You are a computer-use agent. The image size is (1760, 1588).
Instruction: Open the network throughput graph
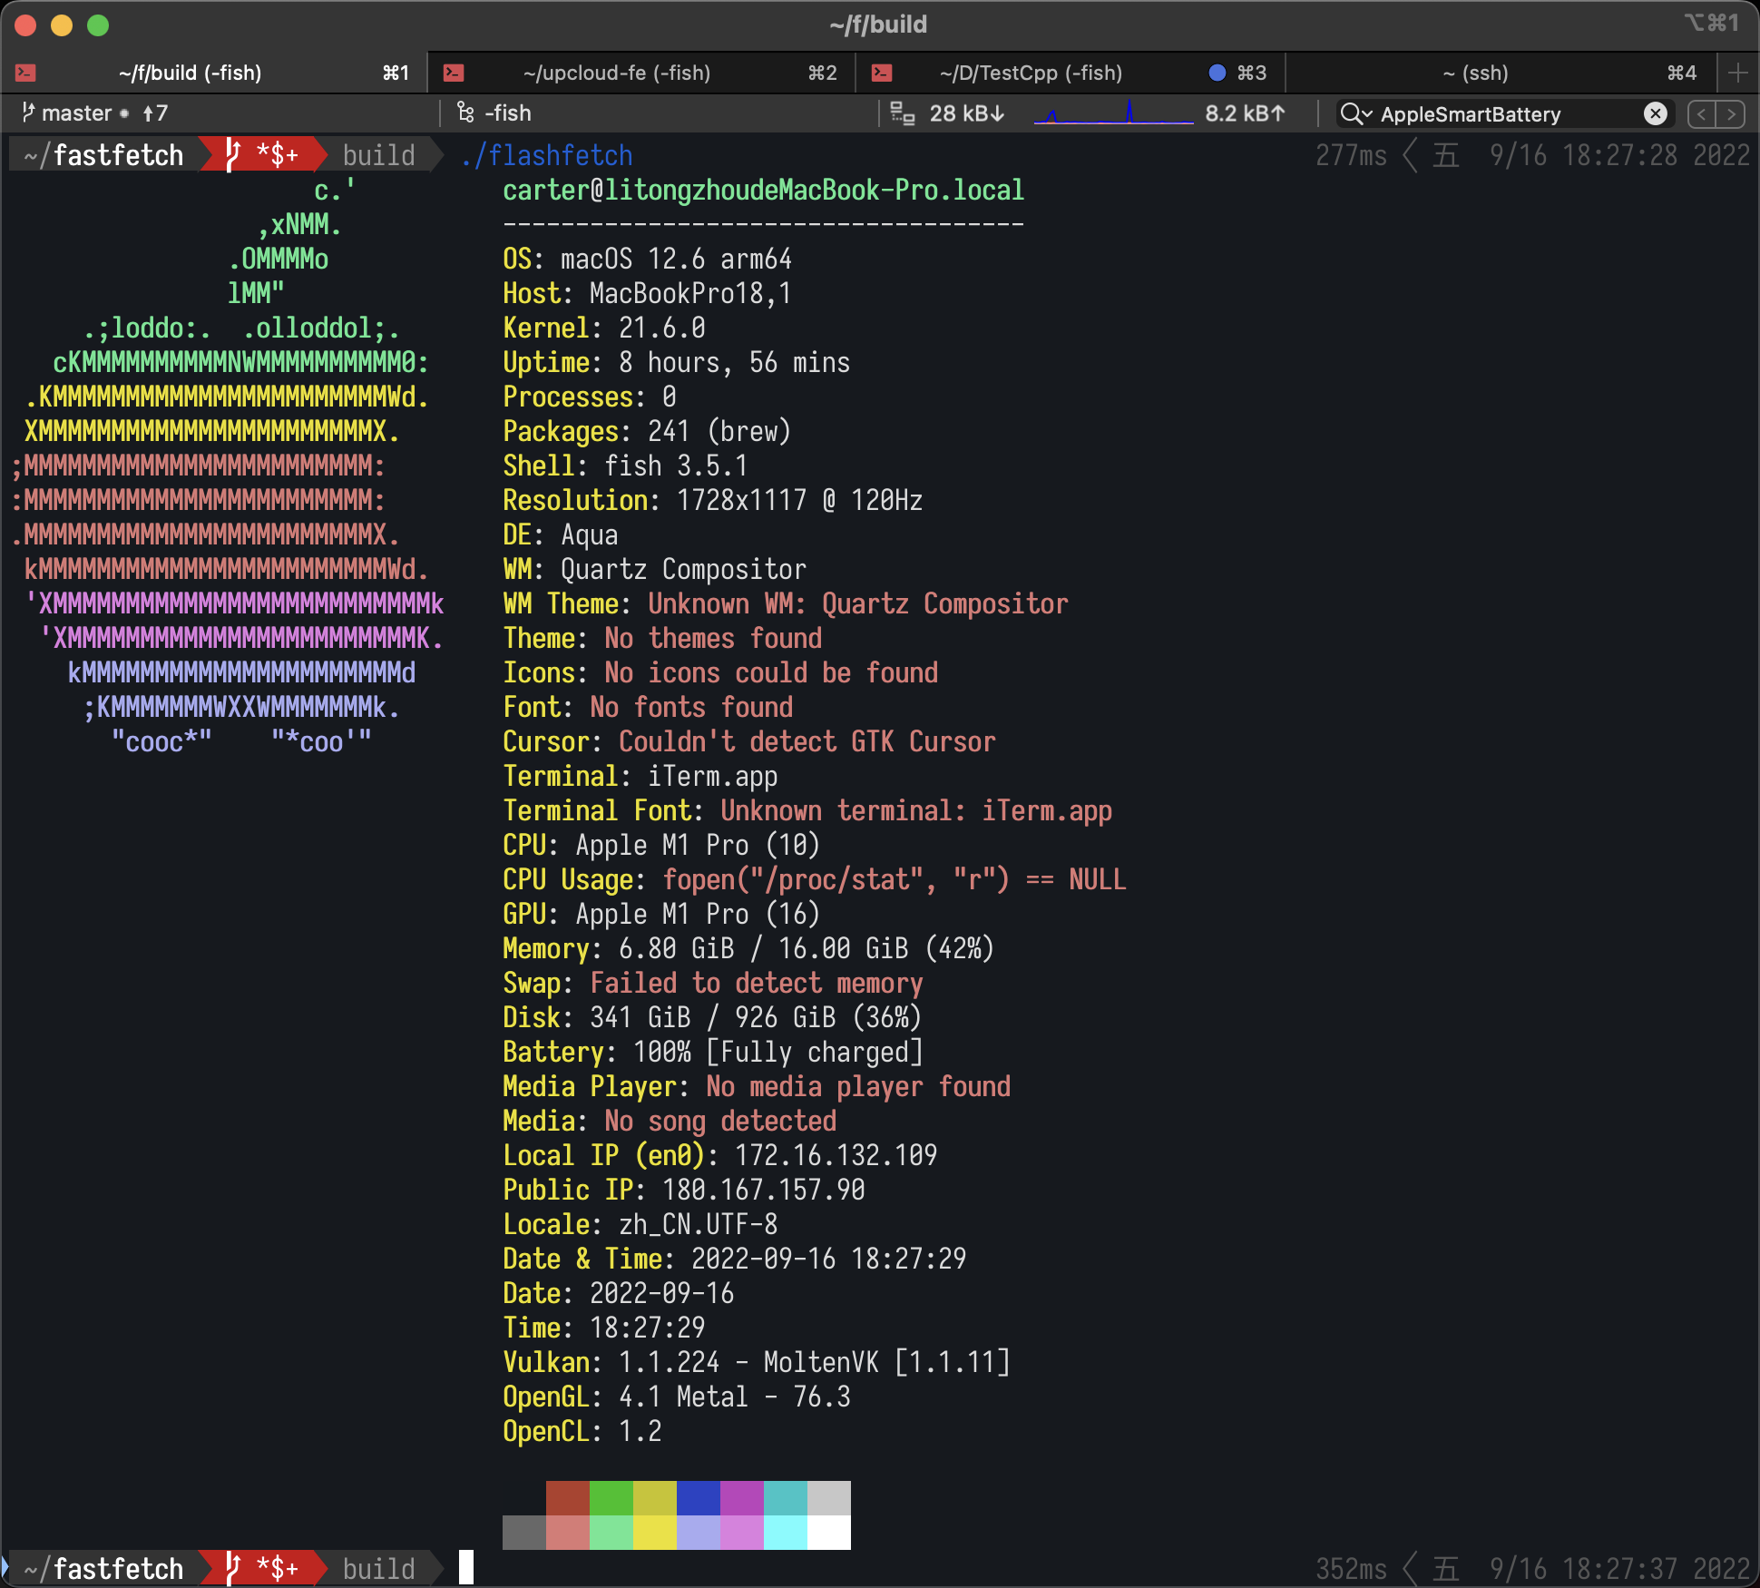pos(1113,113)
